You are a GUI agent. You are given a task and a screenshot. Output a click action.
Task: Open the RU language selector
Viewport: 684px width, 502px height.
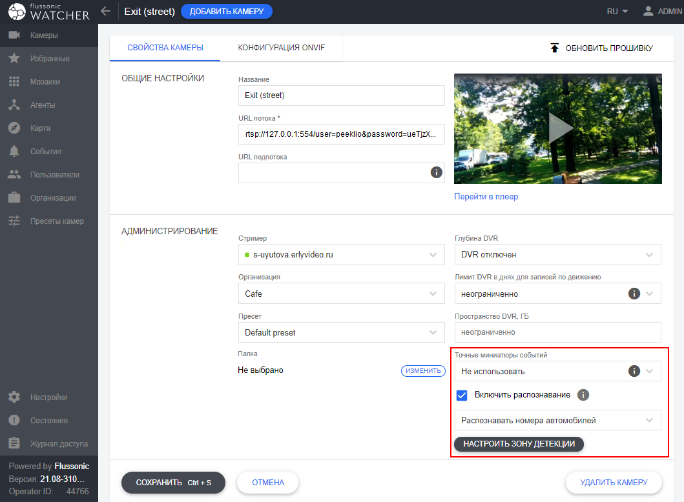[x=617, y=11]
